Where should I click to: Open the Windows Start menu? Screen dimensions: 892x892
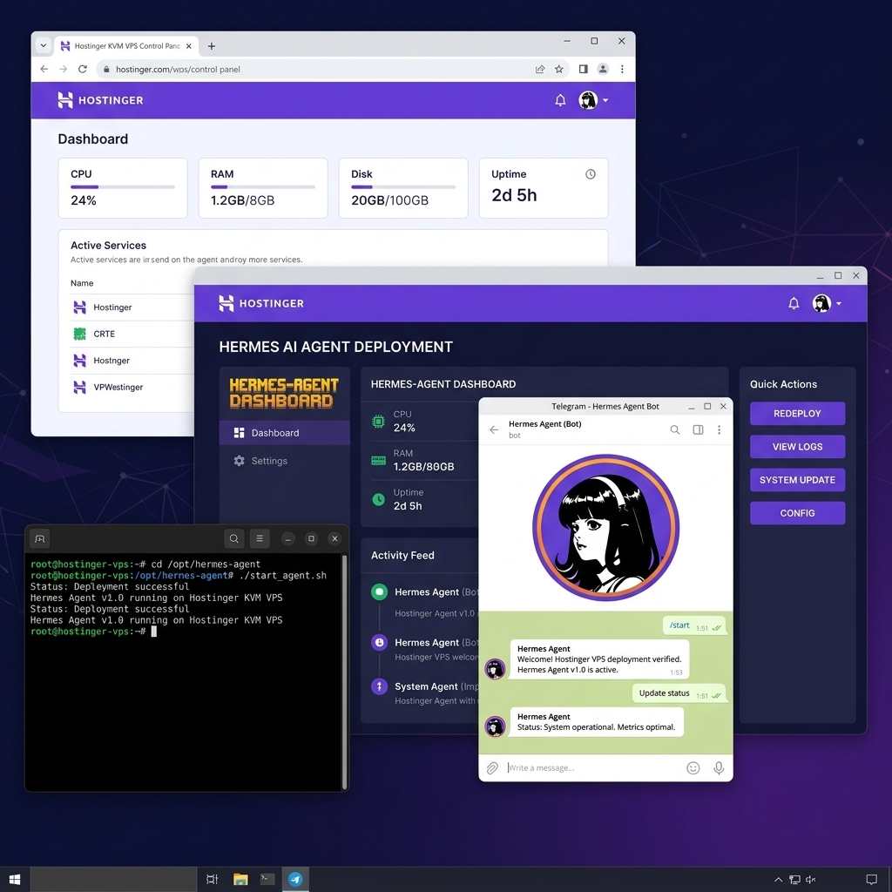point(15,880)
